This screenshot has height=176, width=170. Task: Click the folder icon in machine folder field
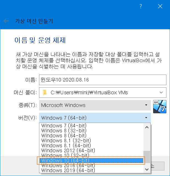click(45, 93)
